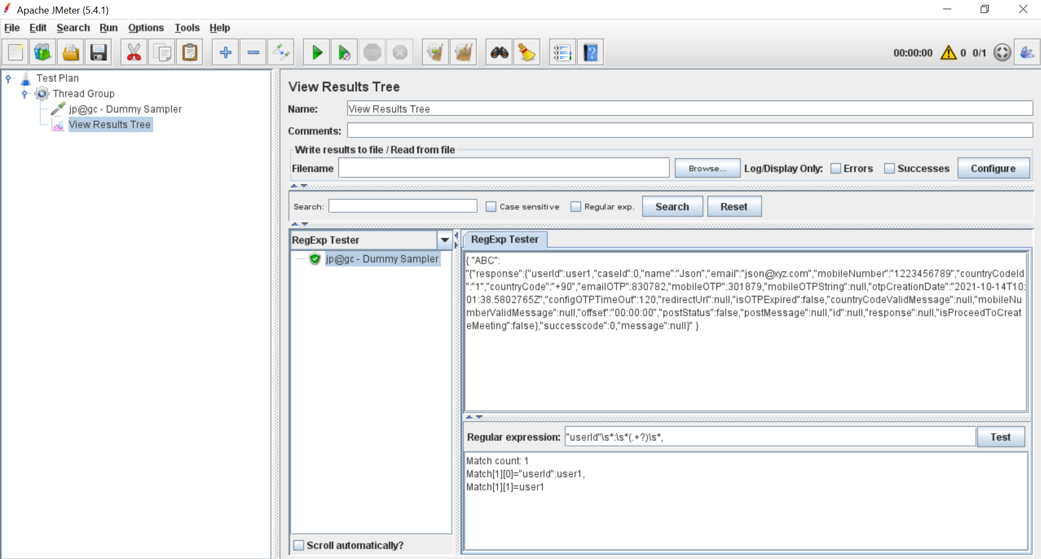1041x559 pixels.
Task: Click the Match count result text
Action: [x=497, y=461]
